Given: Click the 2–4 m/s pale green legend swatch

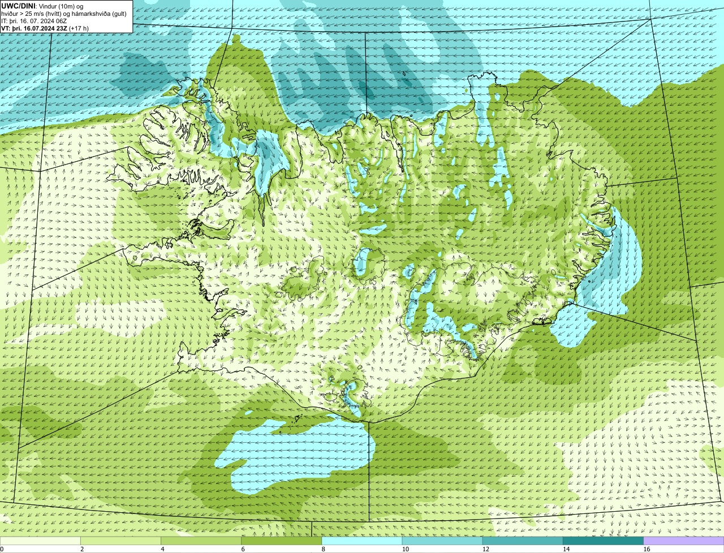Looking at the screenshot, I should (120, 541).
